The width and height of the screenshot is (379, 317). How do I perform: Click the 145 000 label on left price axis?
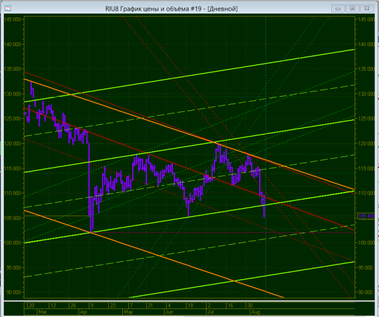(x=12, y=19)
